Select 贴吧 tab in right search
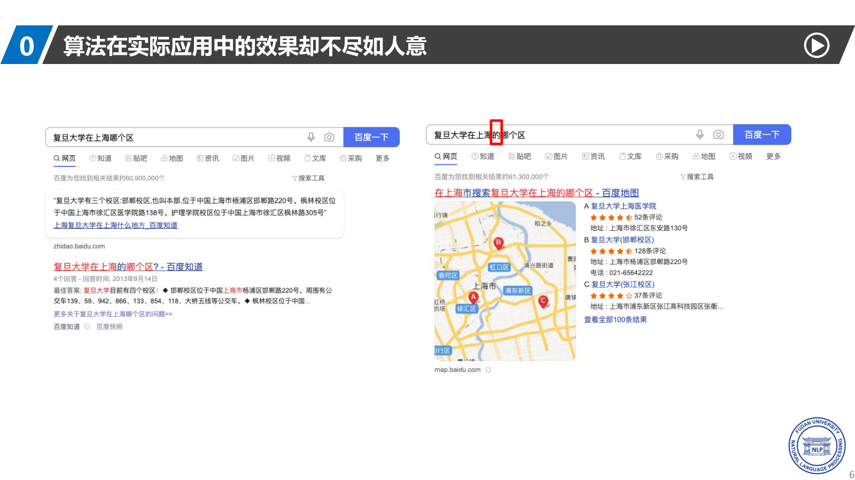855x480 pixels. (520, 156)
